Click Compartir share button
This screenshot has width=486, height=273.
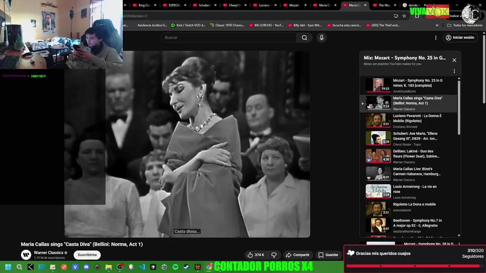[298, 255]
